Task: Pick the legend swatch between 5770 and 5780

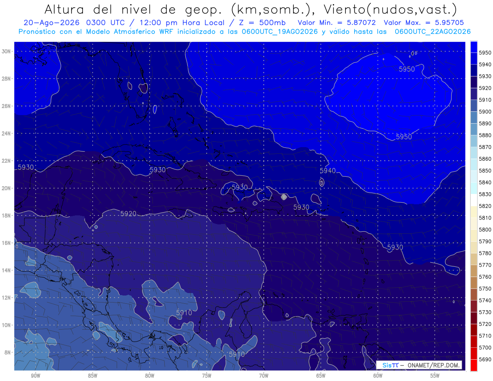Action: 474,259
